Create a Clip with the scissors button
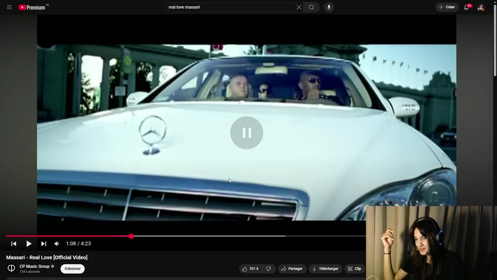497x280 pixels. (x=355, y=269)
